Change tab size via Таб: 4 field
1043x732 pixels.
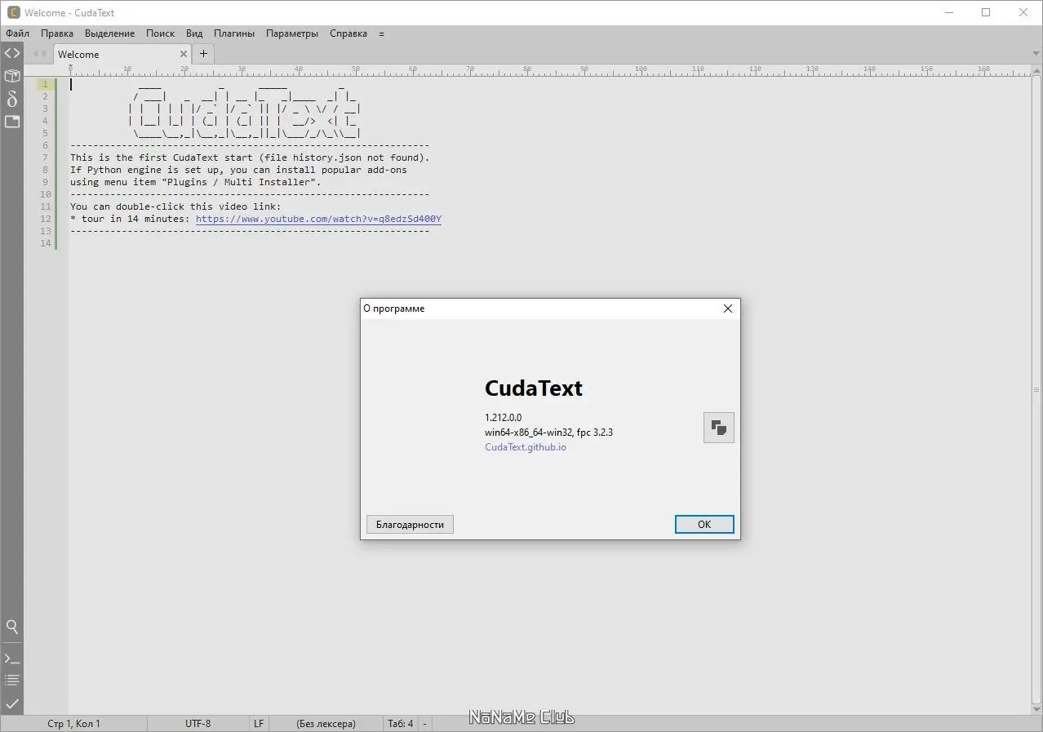(400, 723)
